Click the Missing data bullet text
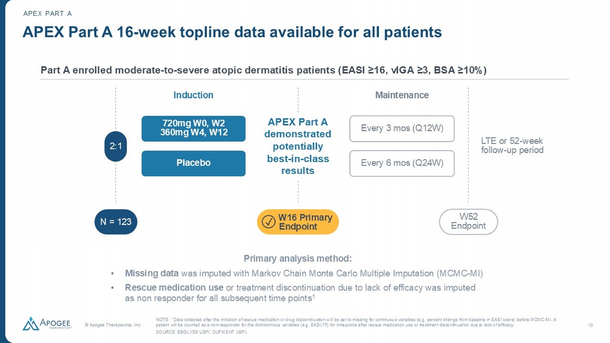610x343 pixels. [303, 274]
